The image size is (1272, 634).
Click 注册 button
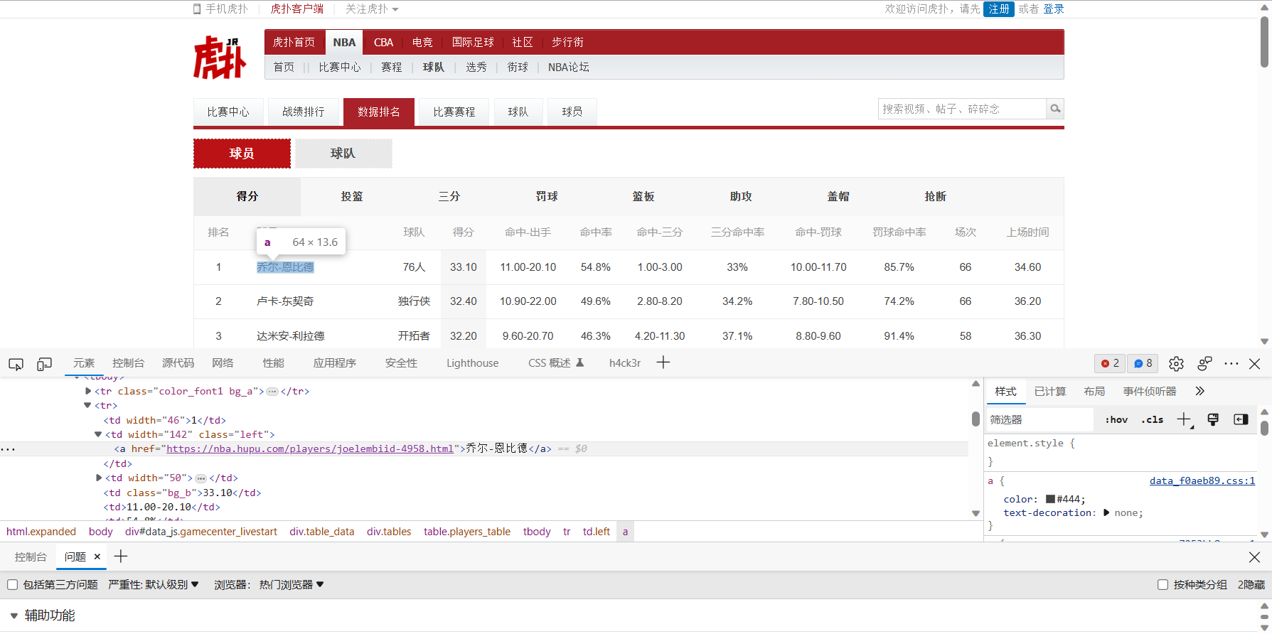click(x=999, y=9)
